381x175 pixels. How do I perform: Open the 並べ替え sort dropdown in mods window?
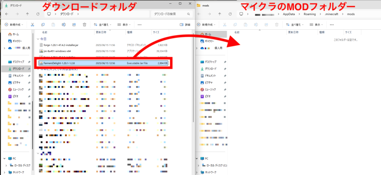tap(295, 25)
